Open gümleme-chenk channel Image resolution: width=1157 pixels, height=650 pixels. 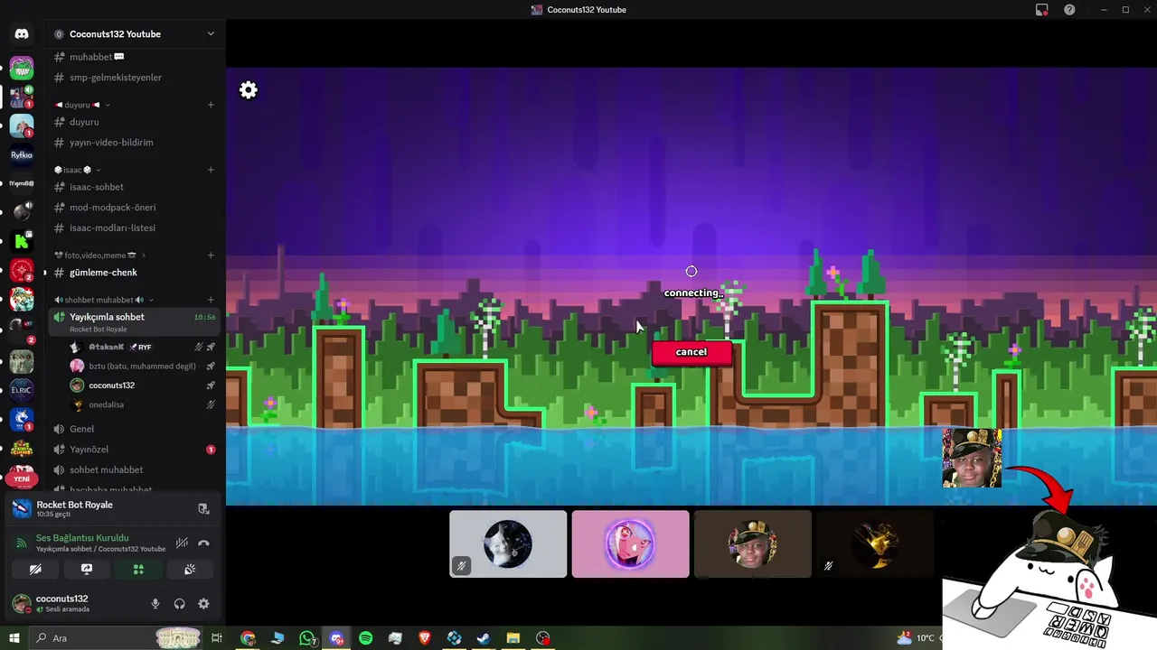click(135, 273)
